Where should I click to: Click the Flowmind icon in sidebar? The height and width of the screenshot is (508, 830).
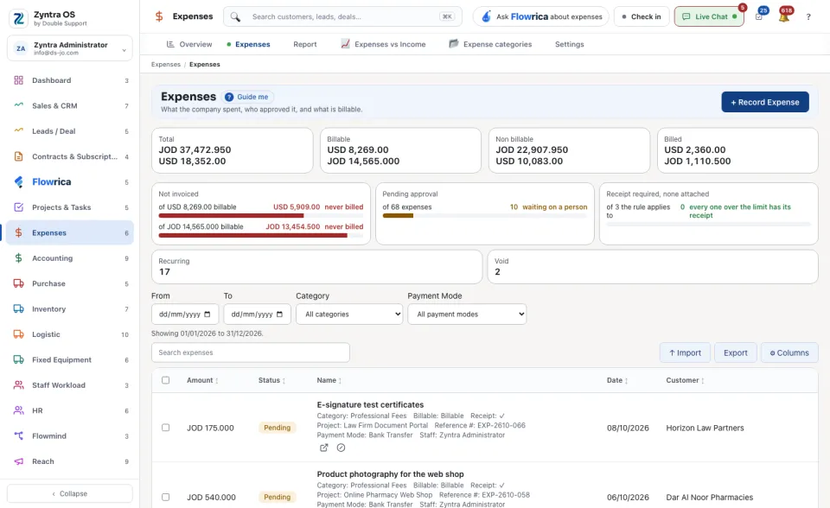click(x=18, y=436)
